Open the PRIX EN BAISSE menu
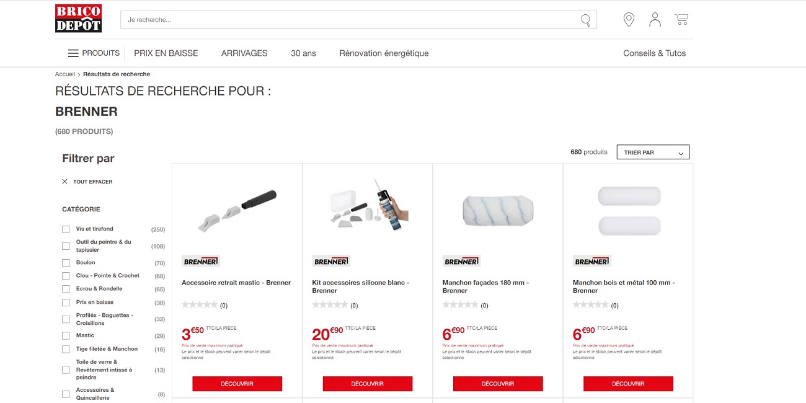Viewport: 806px width, 403px height. click(x=166, y=53)
